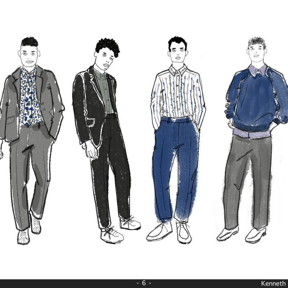288x288 pixels.
Task: Click the page number 6 indicator
Action: (x=144, y=283)
